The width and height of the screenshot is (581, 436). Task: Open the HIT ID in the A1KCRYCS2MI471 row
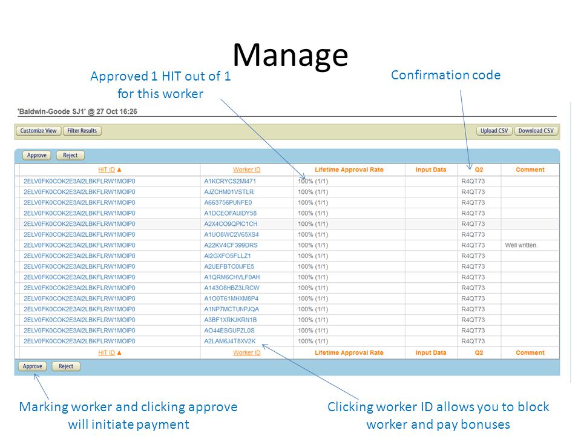coord(79,181)
